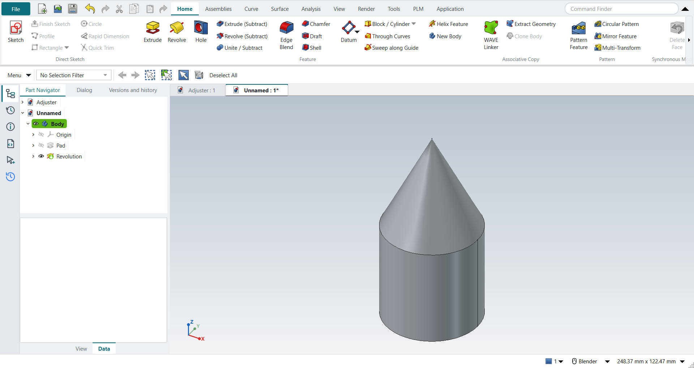The height and width of the screenshot is (368, 694).
Task: Click the Part Navigator tree sidebar icon
Action: click(10, 94)
